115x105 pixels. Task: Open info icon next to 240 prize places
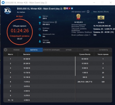pos(88,12)
